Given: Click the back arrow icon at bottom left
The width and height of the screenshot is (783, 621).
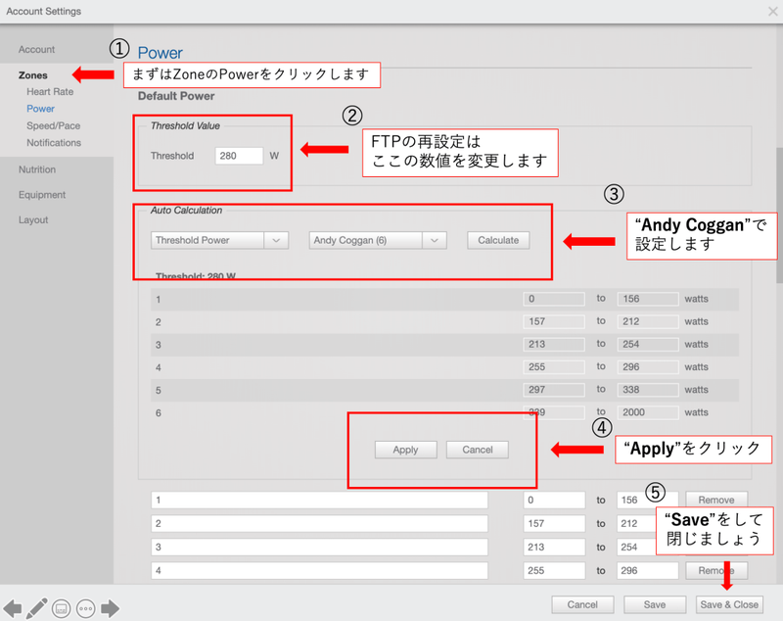Looking at the screenshot, I should 13,608.
